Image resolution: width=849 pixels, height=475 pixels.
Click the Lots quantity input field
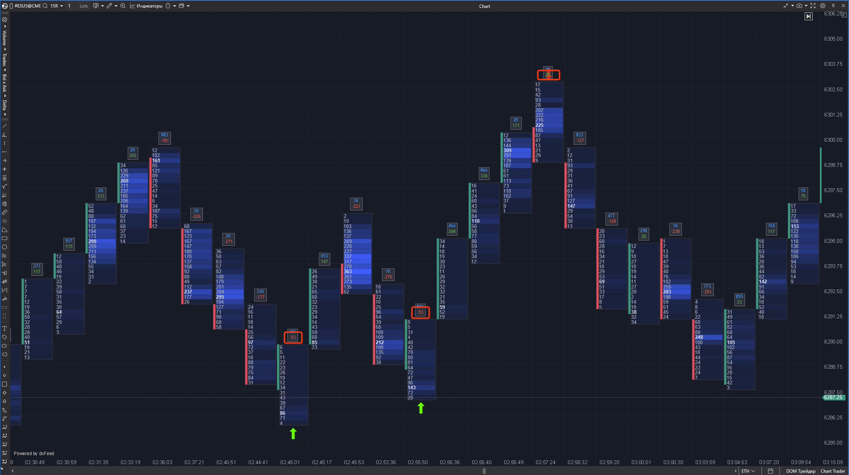(77, 6)
